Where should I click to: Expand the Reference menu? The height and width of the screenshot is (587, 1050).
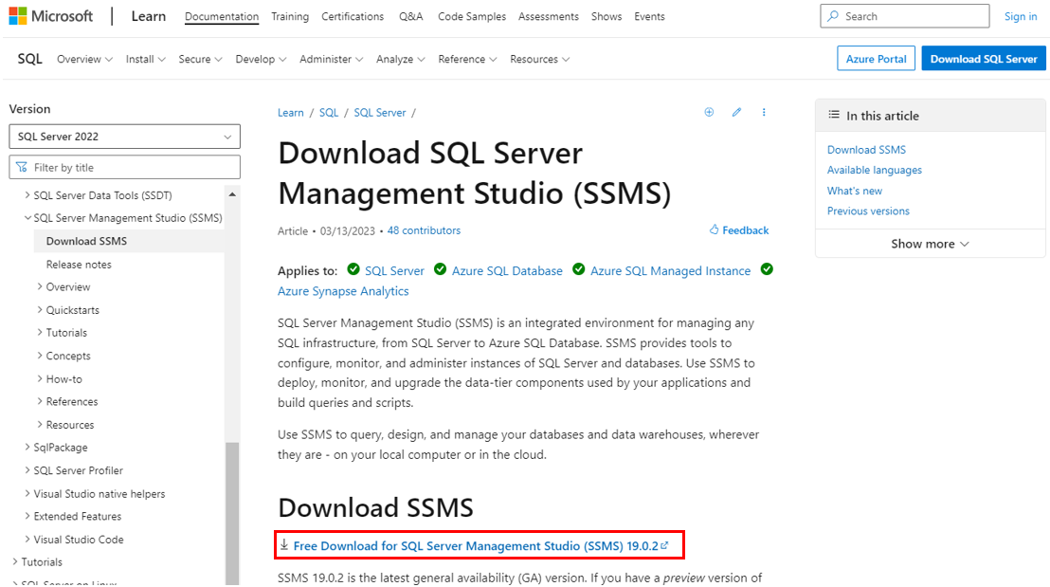467,59
